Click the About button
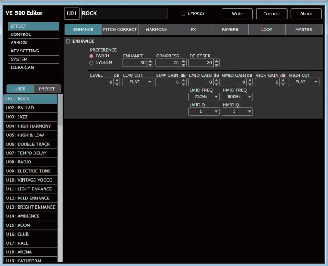 pos(306,14)
